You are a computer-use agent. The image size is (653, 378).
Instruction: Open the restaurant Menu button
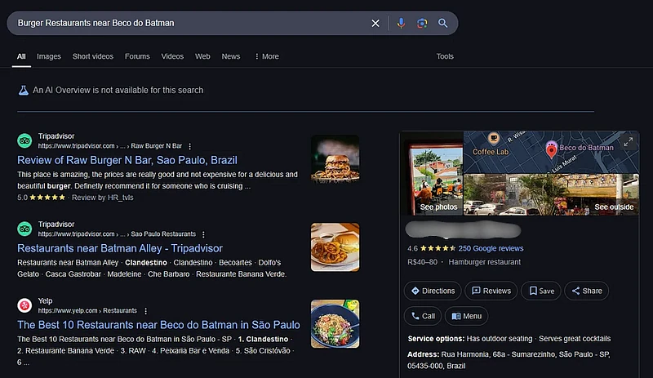(x=466, y=316)
